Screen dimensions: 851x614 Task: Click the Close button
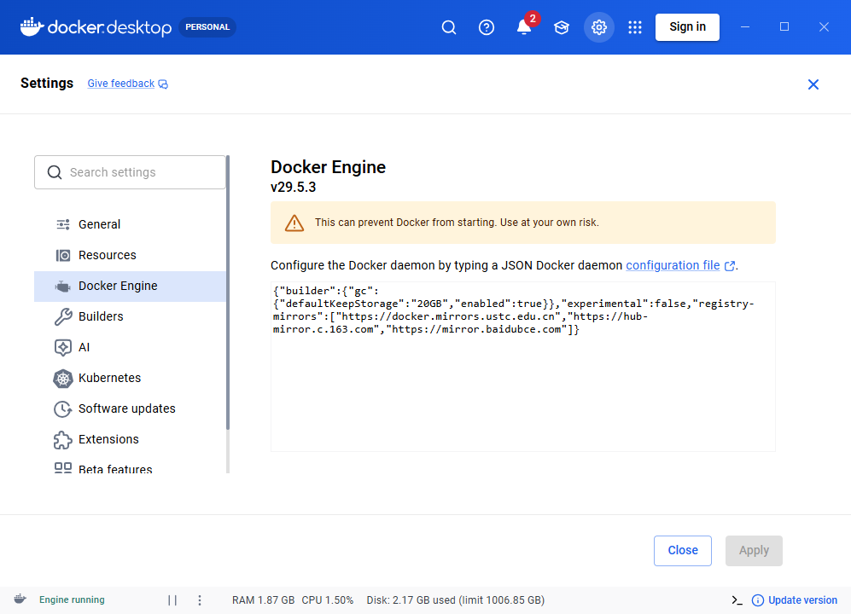coord(682,551)
